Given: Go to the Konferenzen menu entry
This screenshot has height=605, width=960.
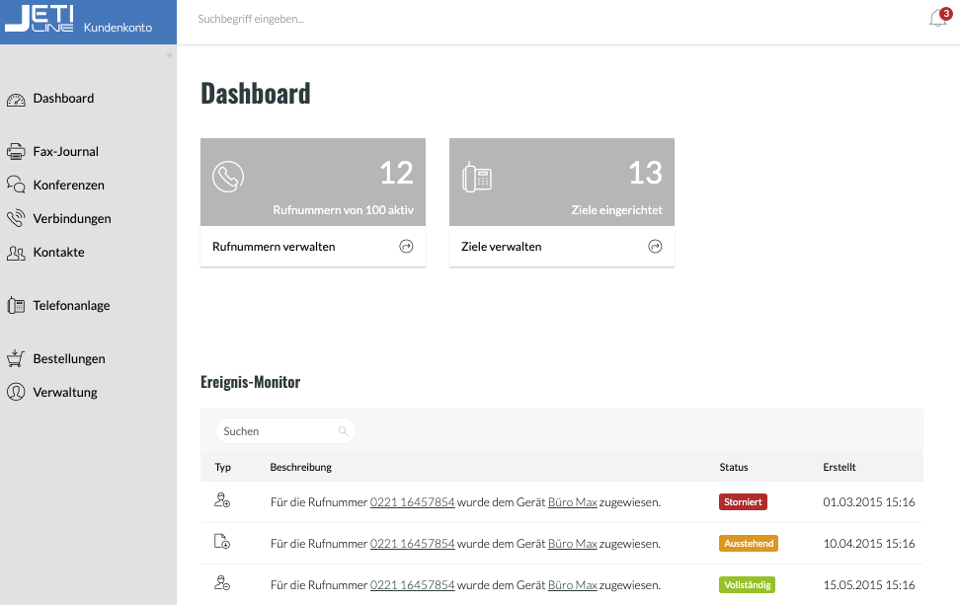Looking at the screenshot, I should (68, 186).
